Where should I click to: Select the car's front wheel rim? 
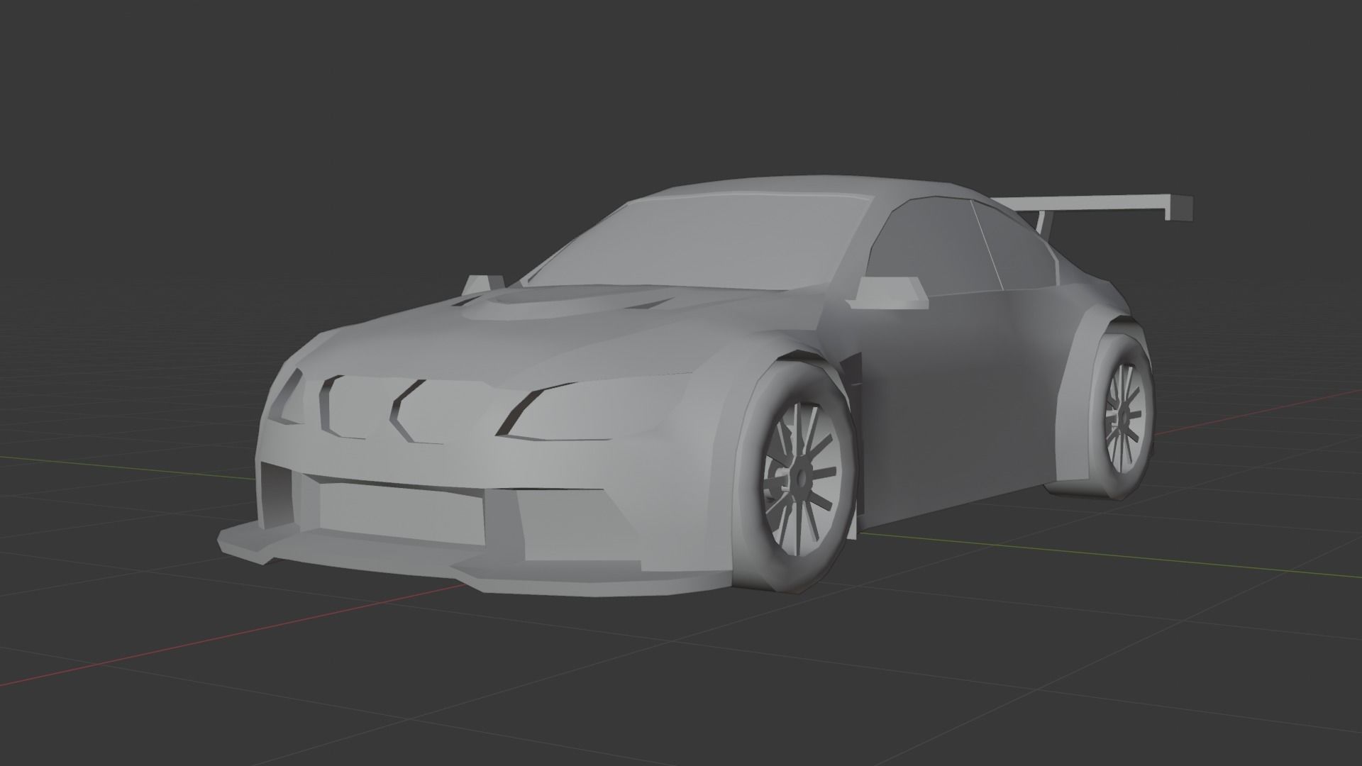(801, 479)
